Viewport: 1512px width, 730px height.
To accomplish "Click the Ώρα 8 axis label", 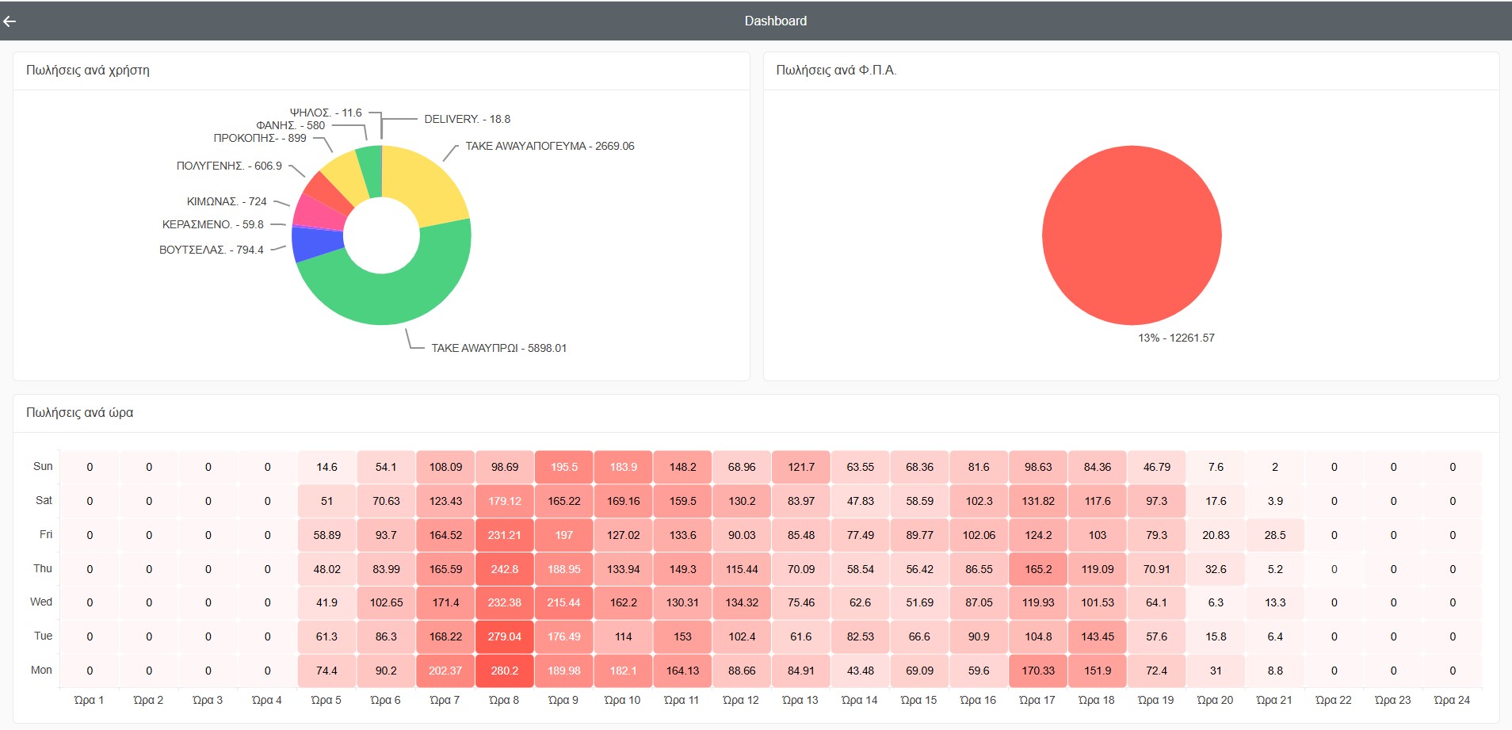I will [504, 700].
